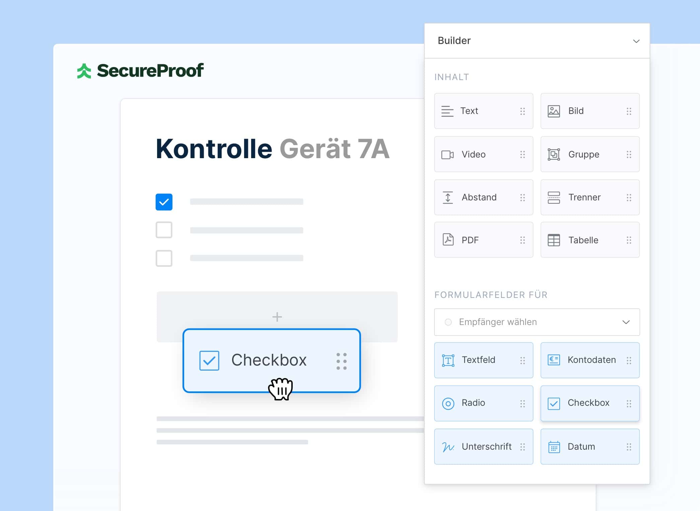Expand the recipient selection chevron
The image size is (700, 511).
pos(625,322)
